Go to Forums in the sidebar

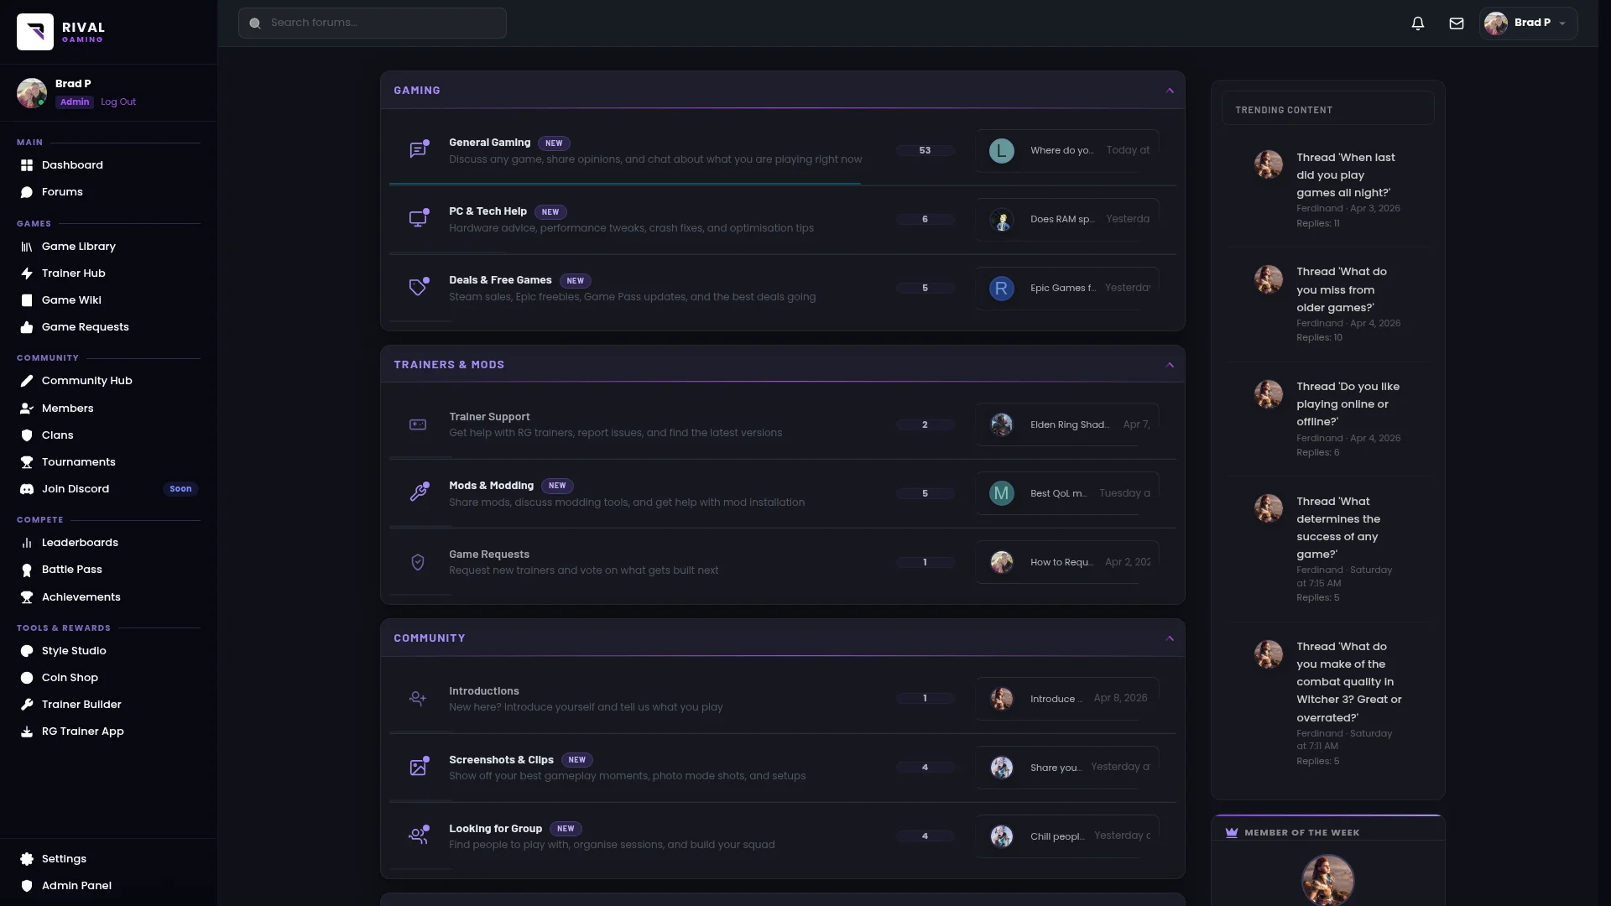click(x=62, y=192)
